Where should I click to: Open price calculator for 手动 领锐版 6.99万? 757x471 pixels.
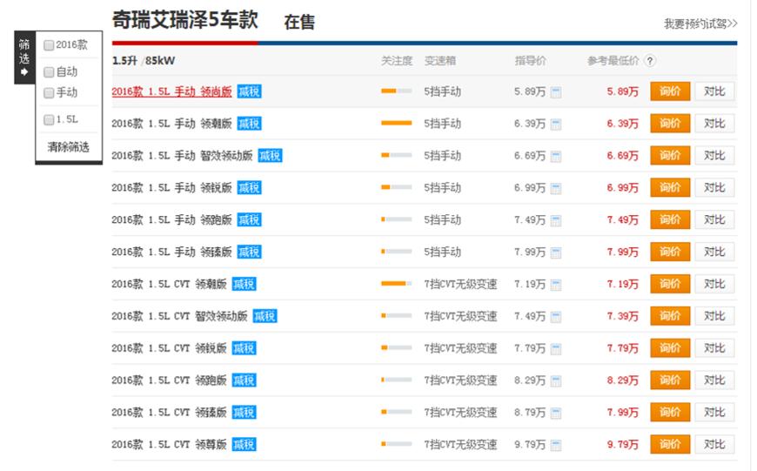(x=556, y=188)
